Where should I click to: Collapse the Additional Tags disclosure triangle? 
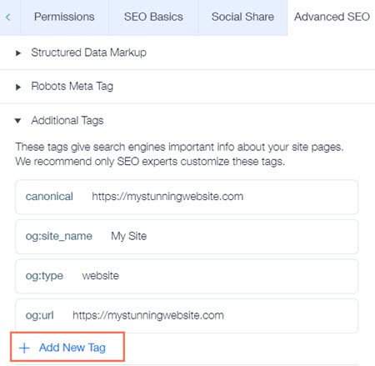[x=18, y=121]
